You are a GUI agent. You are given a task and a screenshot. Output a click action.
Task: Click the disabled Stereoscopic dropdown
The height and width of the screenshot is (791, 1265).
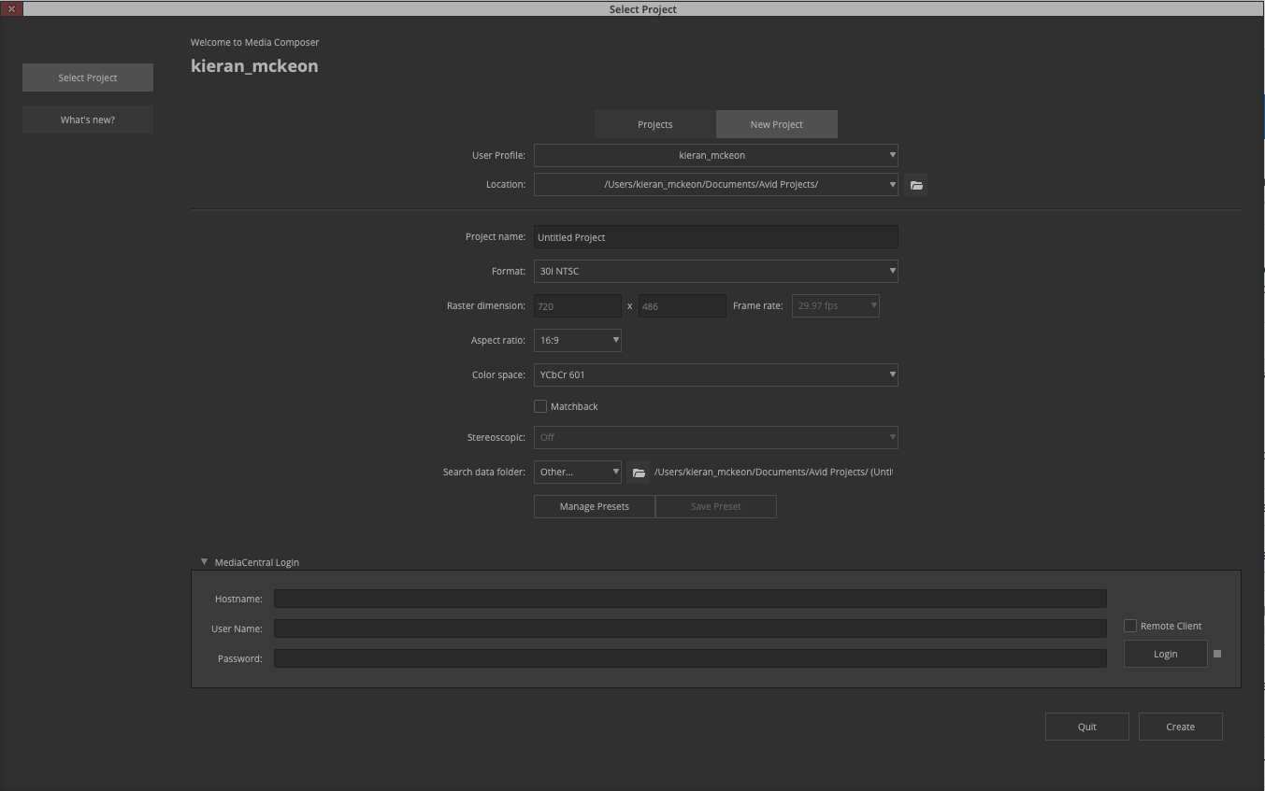(716, 437)
